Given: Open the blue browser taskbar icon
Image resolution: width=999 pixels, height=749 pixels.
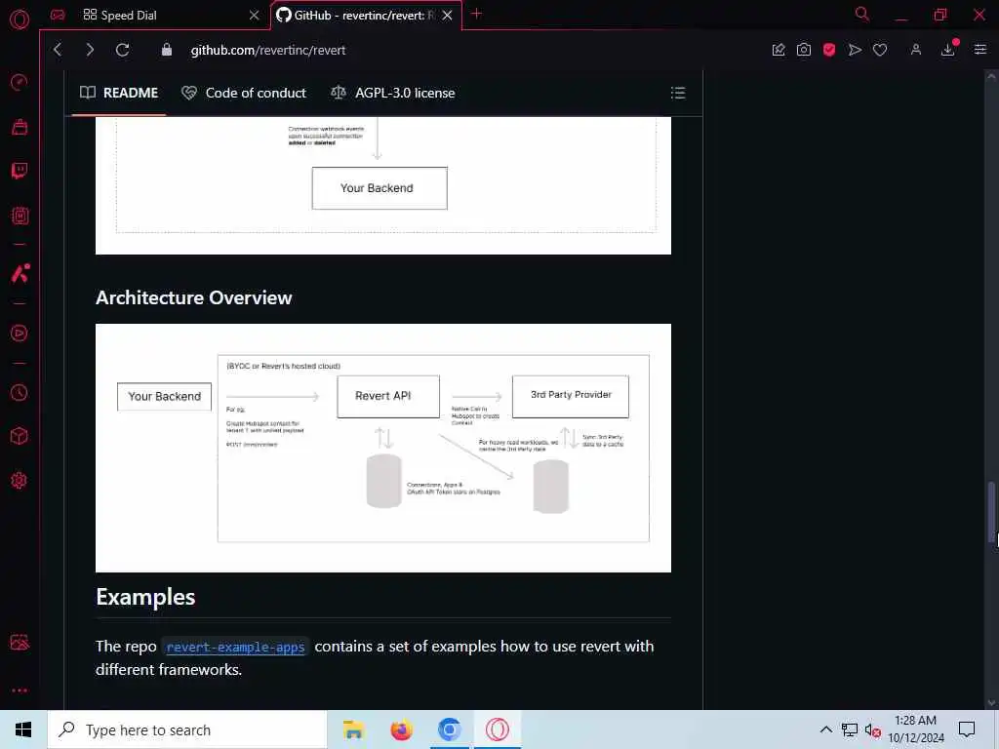Looking at the screenshot, I should point(449,729).
